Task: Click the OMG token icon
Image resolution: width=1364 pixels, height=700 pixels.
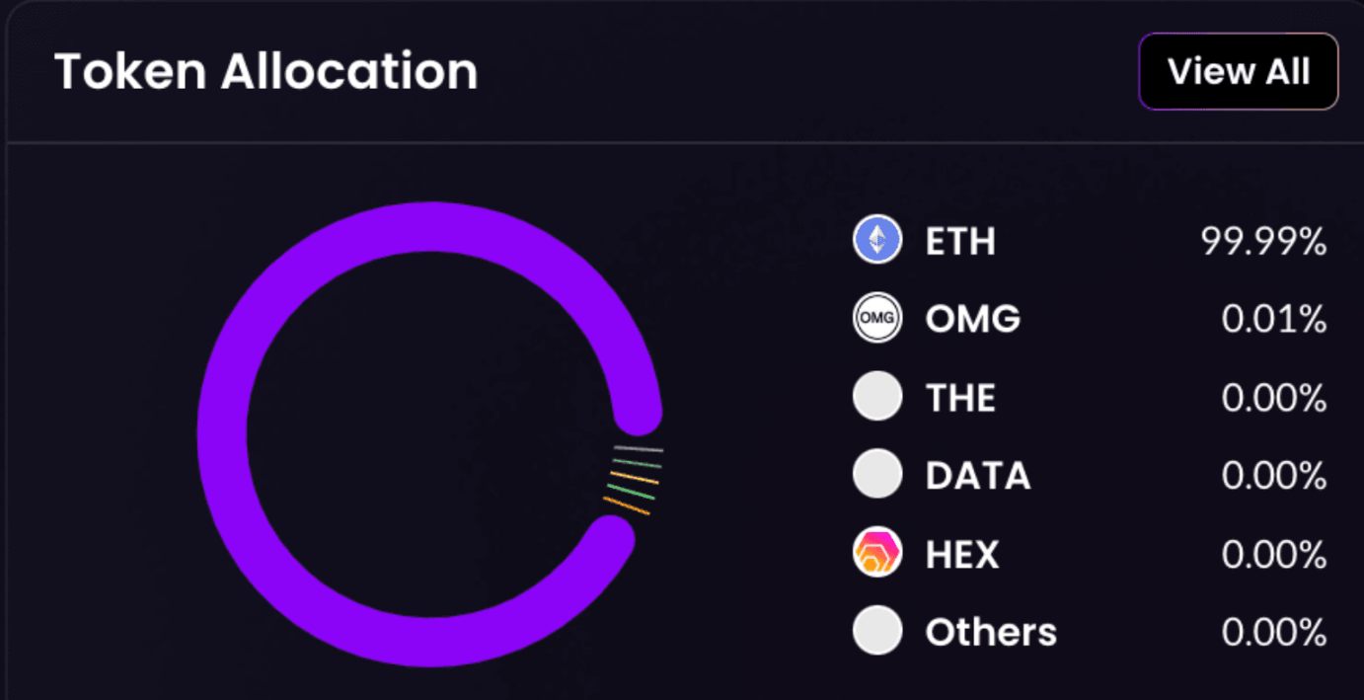Action: pos(876,318)
